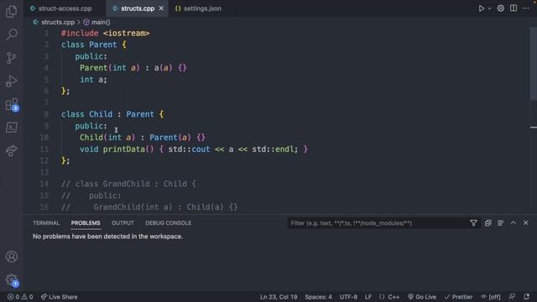This screenshot has height=302, width=537.
Task: Open the problems filter options funnel
Action: click(473, 223)
